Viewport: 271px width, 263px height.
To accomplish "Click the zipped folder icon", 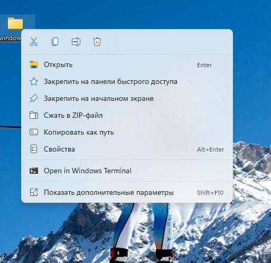I will (34, 116).
